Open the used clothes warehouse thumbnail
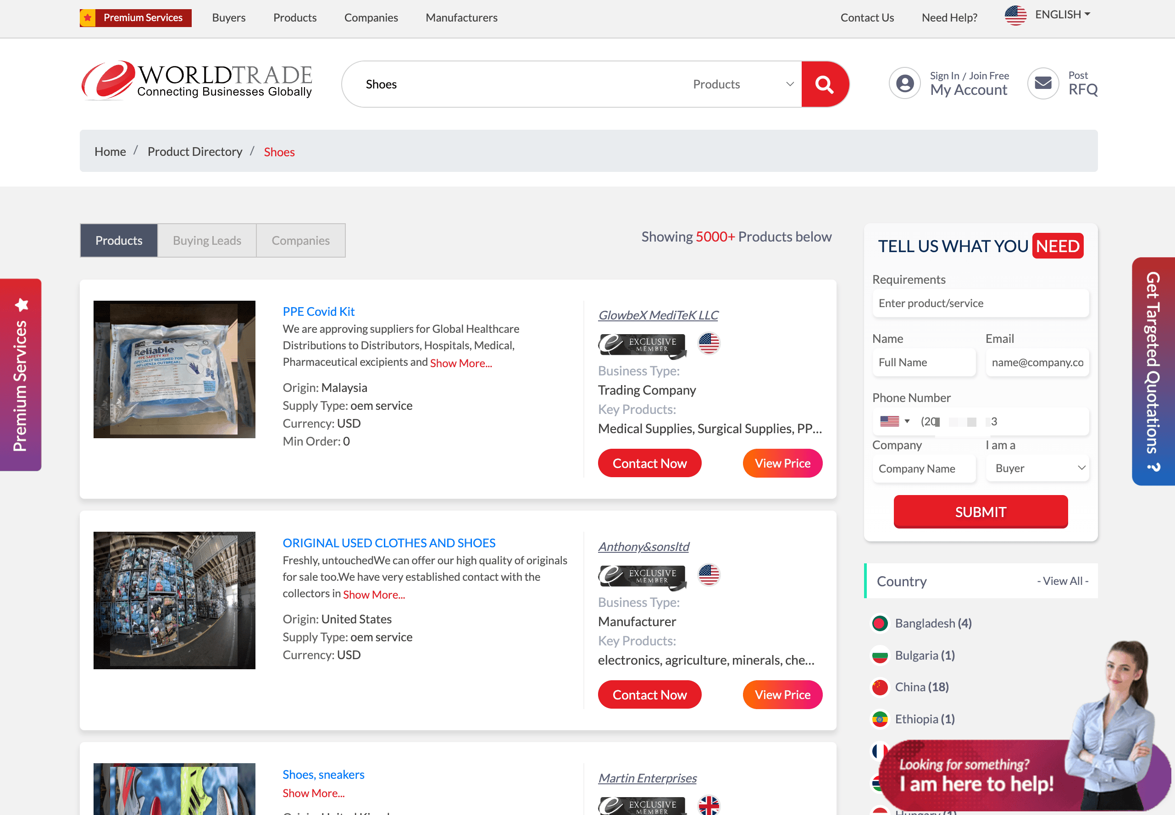 [x=174, y=600]
